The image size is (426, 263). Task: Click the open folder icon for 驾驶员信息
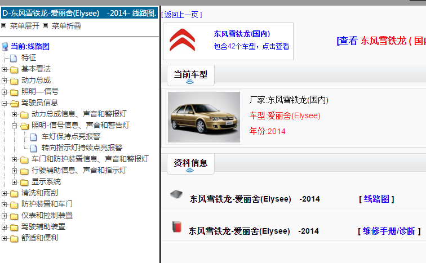(14, 103)
